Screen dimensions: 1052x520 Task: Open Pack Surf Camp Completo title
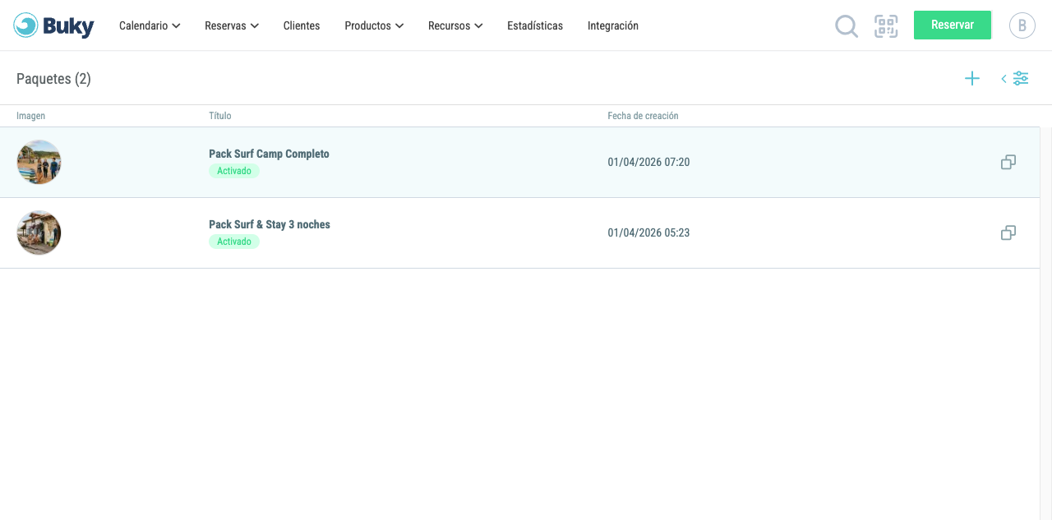pos(269,154)
